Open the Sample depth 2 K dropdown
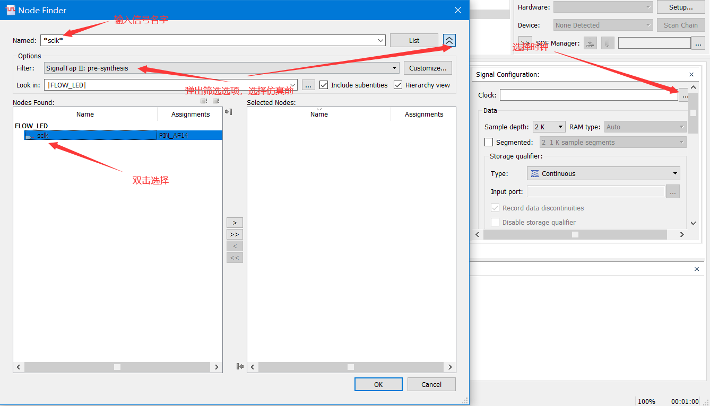The height and width of the screenshot is (406, 710). tap(549, 127)
